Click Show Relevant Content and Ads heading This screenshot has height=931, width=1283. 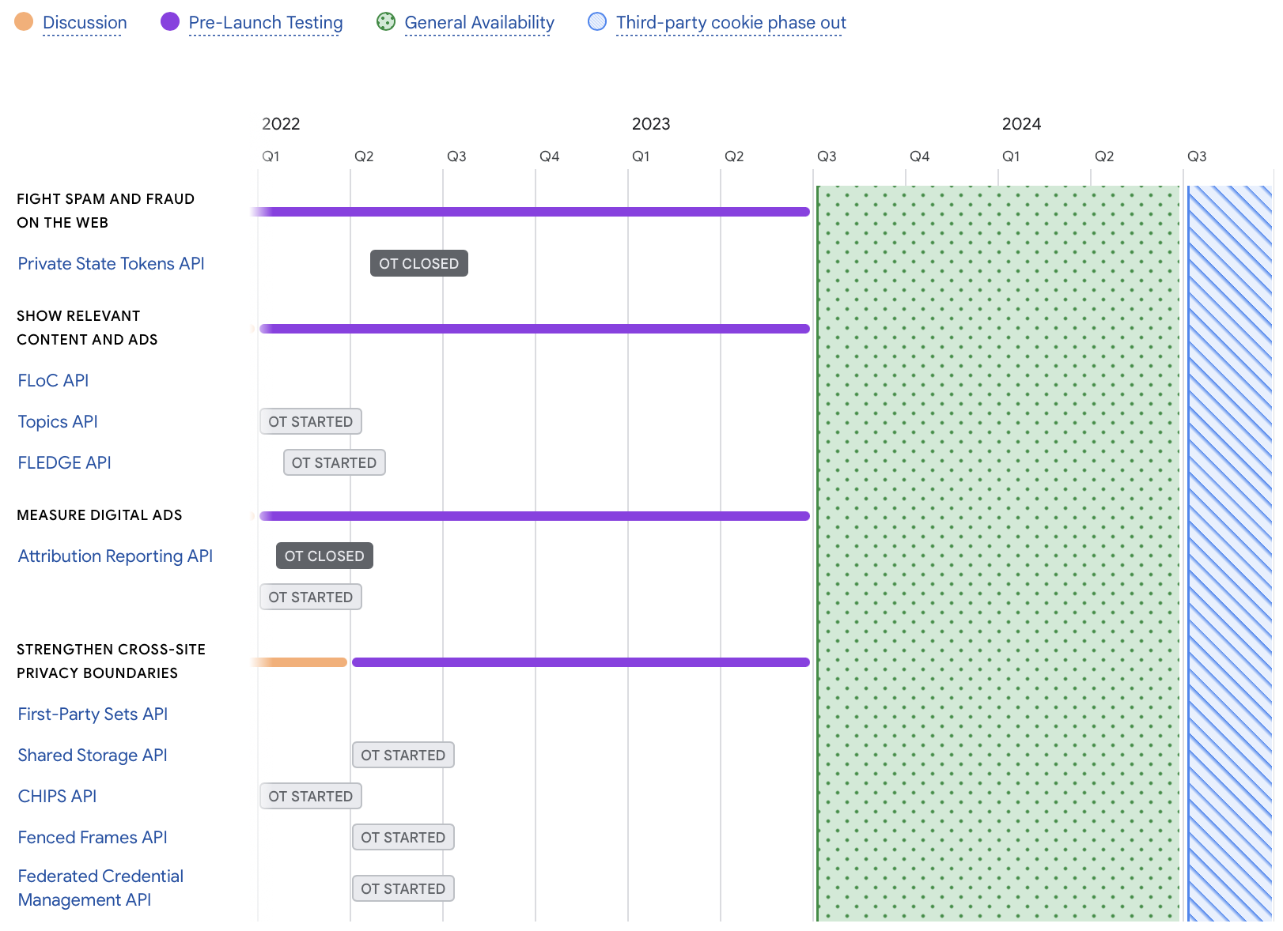coord(87,328)
